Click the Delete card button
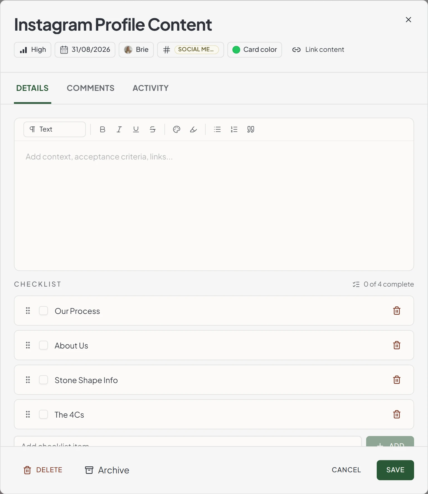Image resolution: width=428 pixels, height=494 pixels. pos(43,470)
